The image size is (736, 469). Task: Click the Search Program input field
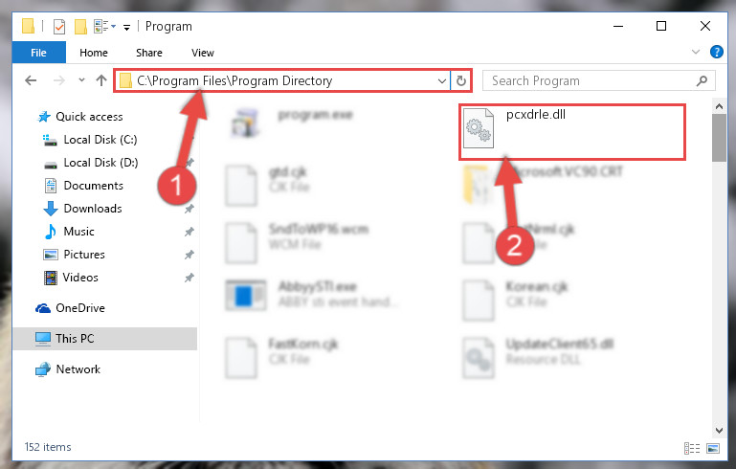coord(591,80)
